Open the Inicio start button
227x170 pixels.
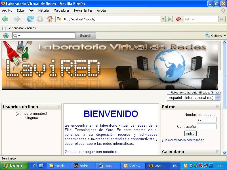coord(14,166)
